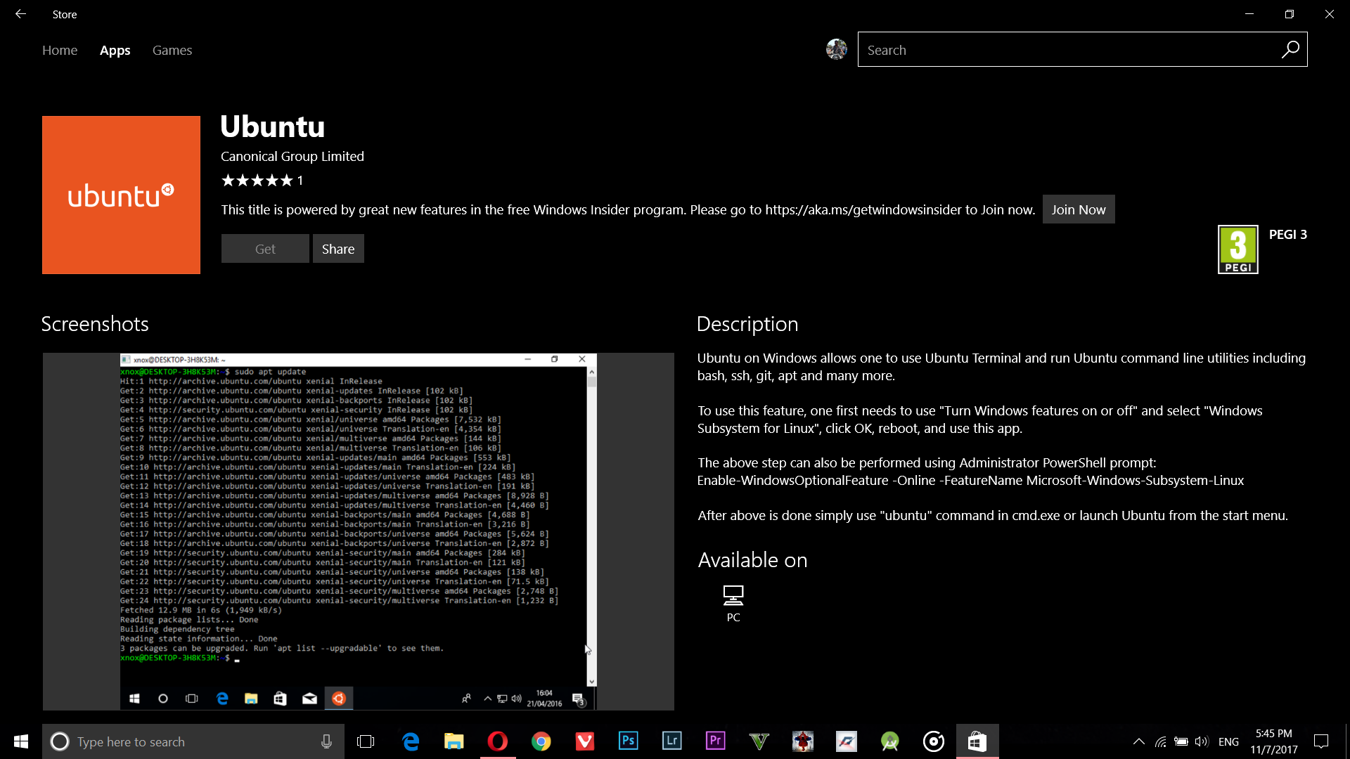
Task: Click the PEGI 3 rating badge
Action: click(x=1237, y=249)
